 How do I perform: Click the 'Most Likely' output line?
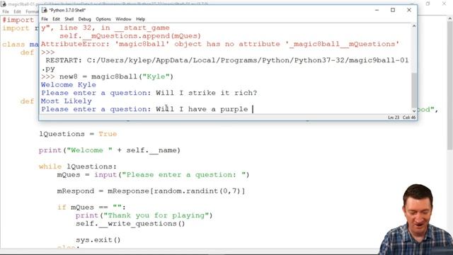[x=67, y=101]
